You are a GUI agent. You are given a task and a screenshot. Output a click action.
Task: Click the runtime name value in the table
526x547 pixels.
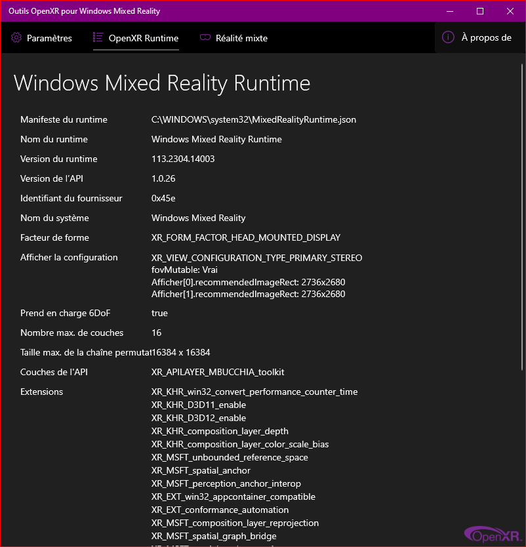pyautogui.click(x=216, y=139)
